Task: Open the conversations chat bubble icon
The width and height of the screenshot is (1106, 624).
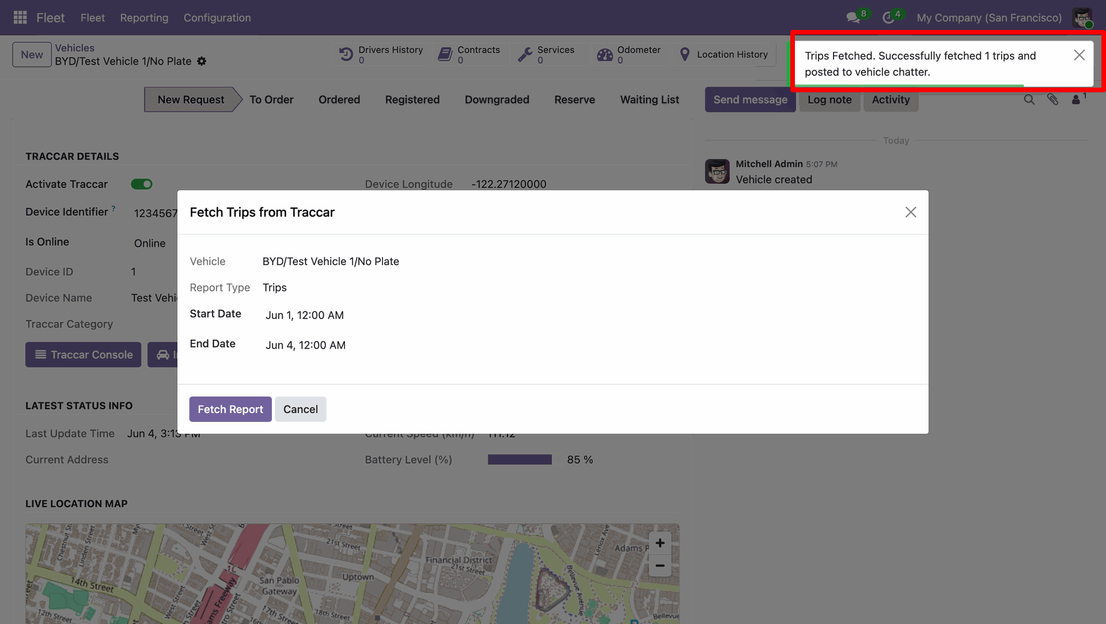Action: click(x=853, y=18)
